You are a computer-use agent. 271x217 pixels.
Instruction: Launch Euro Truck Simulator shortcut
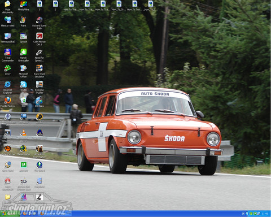point(39,68)
